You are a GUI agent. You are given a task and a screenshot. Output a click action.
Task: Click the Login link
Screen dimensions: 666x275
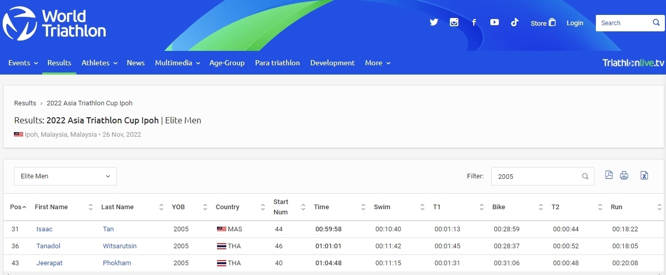(x=575, y=23)
